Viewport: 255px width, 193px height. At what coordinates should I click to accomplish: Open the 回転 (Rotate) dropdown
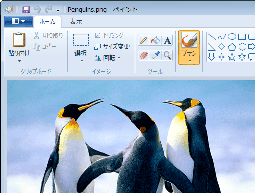coord(108,58)
